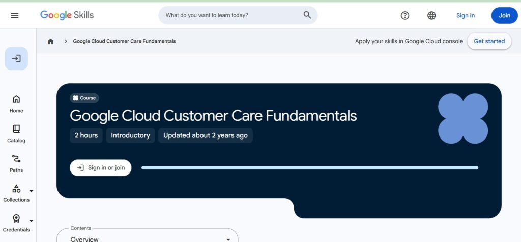Click the blue Join button

[504, 15]
